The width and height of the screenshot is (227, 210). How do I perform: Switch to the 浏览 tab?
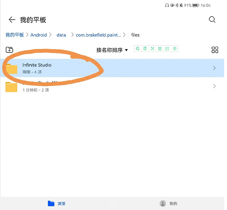(x=57, y=204)
